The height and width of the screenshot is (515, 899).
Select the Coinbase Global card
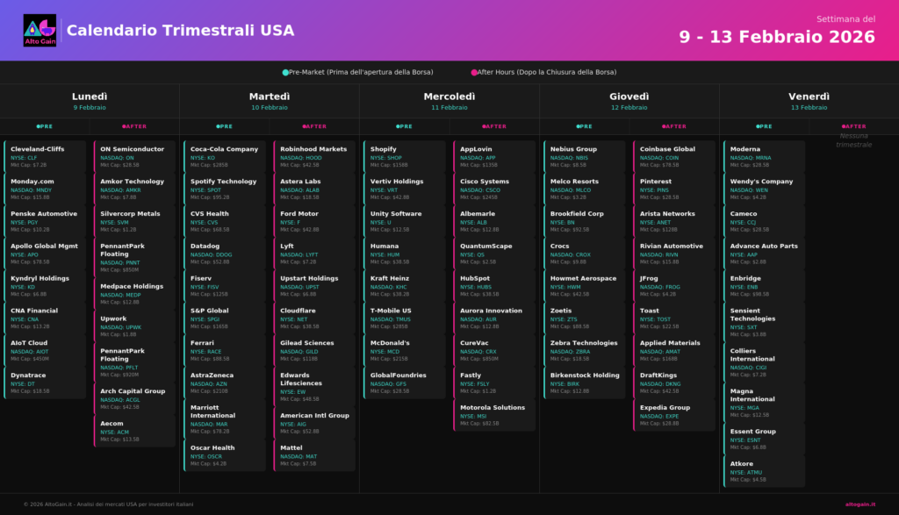pos(674,156)
